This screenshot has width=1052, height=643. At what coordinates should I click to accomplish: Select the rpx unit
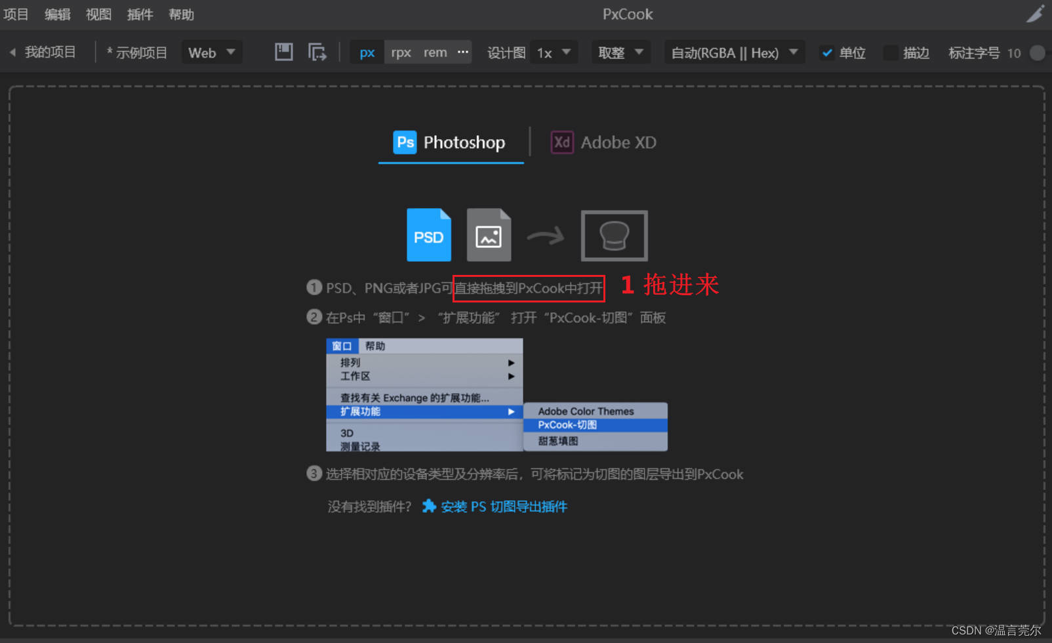(x=401, y=52)
